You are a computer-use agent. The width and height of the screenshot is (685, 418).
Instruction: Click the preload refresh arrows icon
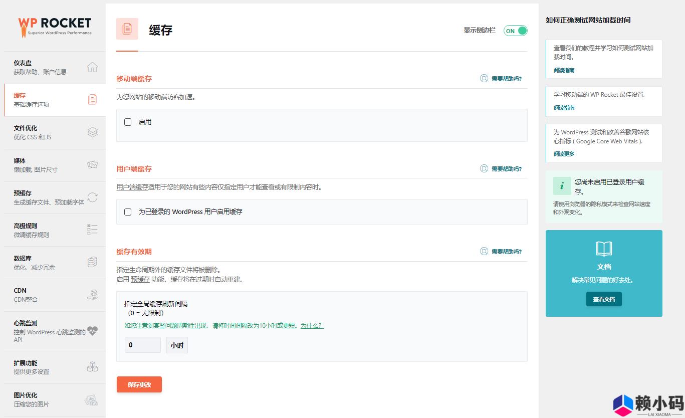(92, 197)
